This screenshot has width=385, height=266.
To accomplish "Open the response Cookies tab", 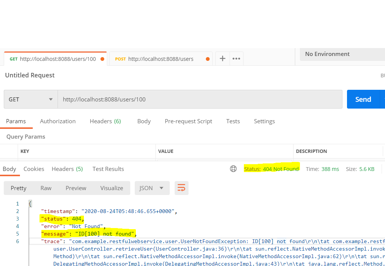I will click(x=34, y=169).
